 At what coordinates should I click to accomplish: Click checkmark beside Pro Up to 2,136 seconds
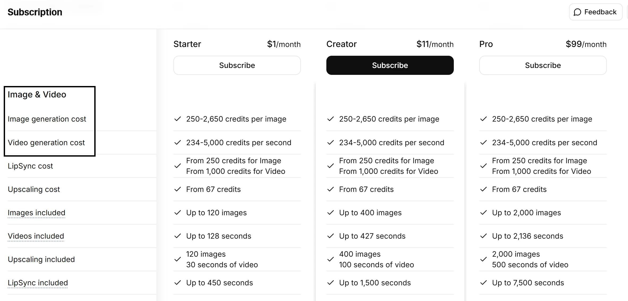(483, 236)
